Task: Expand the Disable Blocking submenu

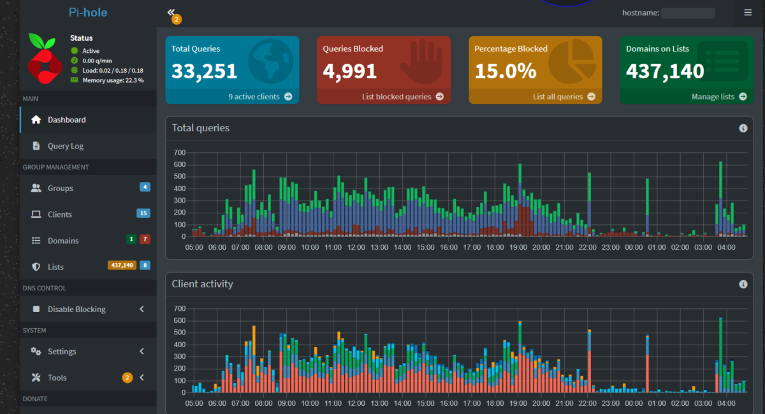Action: click(x=142, y=309)
